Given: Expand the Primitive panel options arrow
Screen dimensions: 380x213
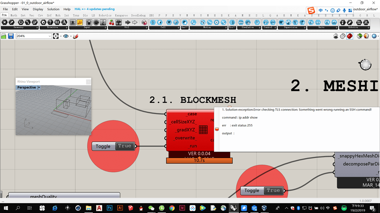Looking at the screenshot, I should (x=67, y=27).
